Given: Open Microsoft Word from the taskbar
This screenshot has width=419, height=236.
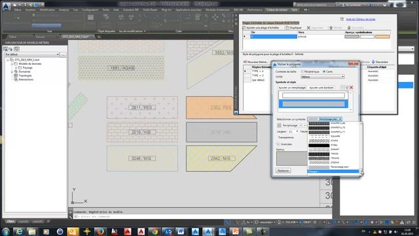Looking at the screenshot, I should pos(181,231).
